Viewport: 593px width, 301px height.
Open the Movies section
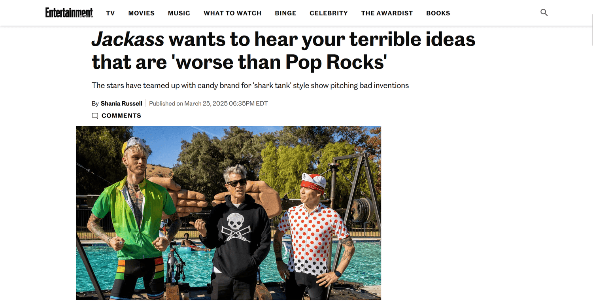click(142, 13)
